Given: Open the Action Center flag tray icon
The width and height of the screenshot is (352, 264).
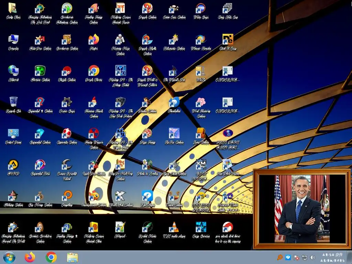Looking at the screenshot, I should [296, 257].
